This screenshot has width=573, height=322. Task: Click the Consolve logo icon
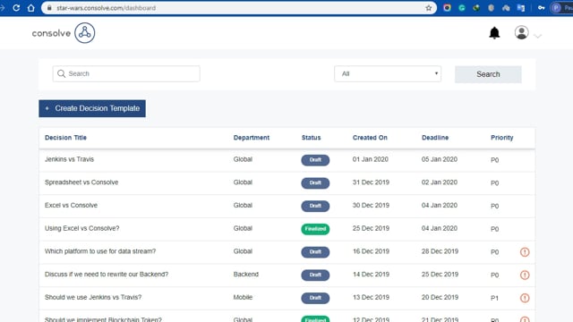[85, 33]
